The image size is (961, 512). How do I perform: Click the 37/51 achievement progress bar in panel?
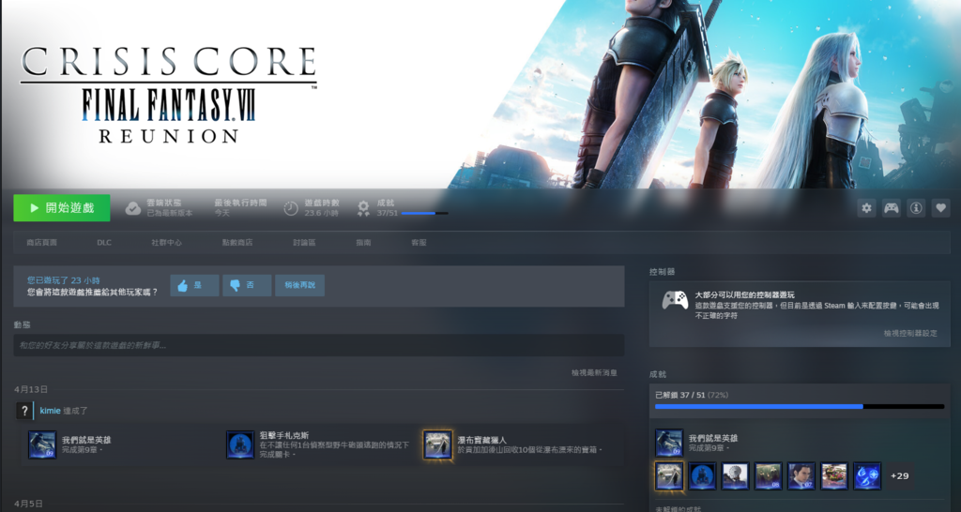[800, 407]
